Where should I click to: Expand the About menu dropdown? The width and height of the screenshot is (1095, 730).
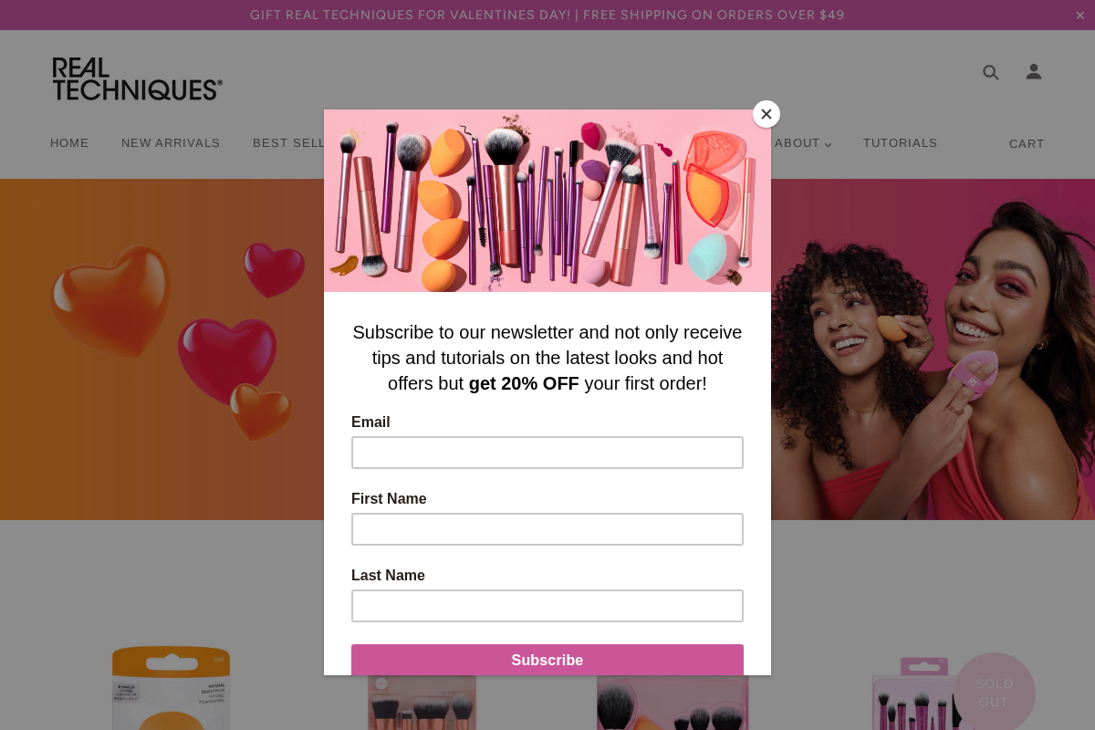[x=803, y=143]
